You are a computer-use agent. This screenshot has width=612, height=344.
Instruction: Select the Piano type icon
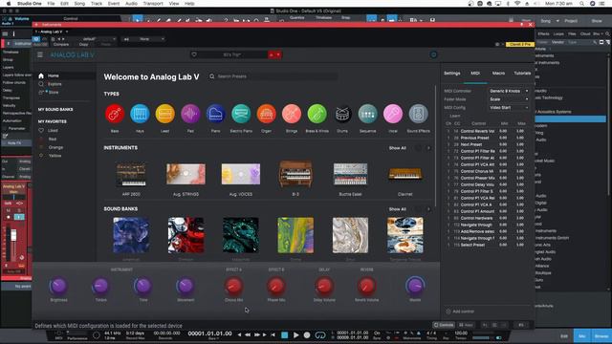[x=216, y=114]
